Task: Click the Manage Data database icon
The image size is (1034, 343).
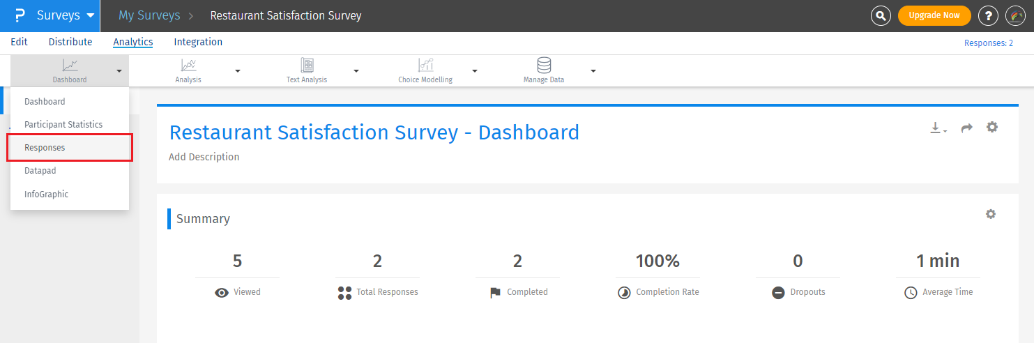Action: pyautogui.click(x=544, y=66)
